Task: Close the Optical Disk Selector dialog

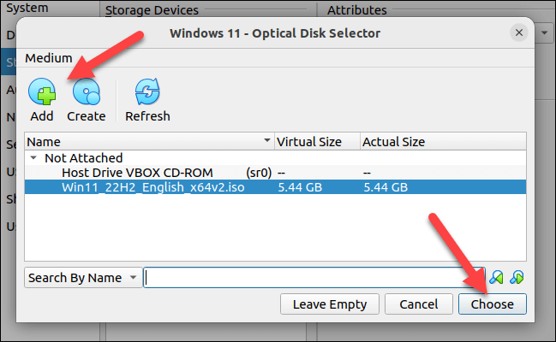Action: [x=519, y=33]
